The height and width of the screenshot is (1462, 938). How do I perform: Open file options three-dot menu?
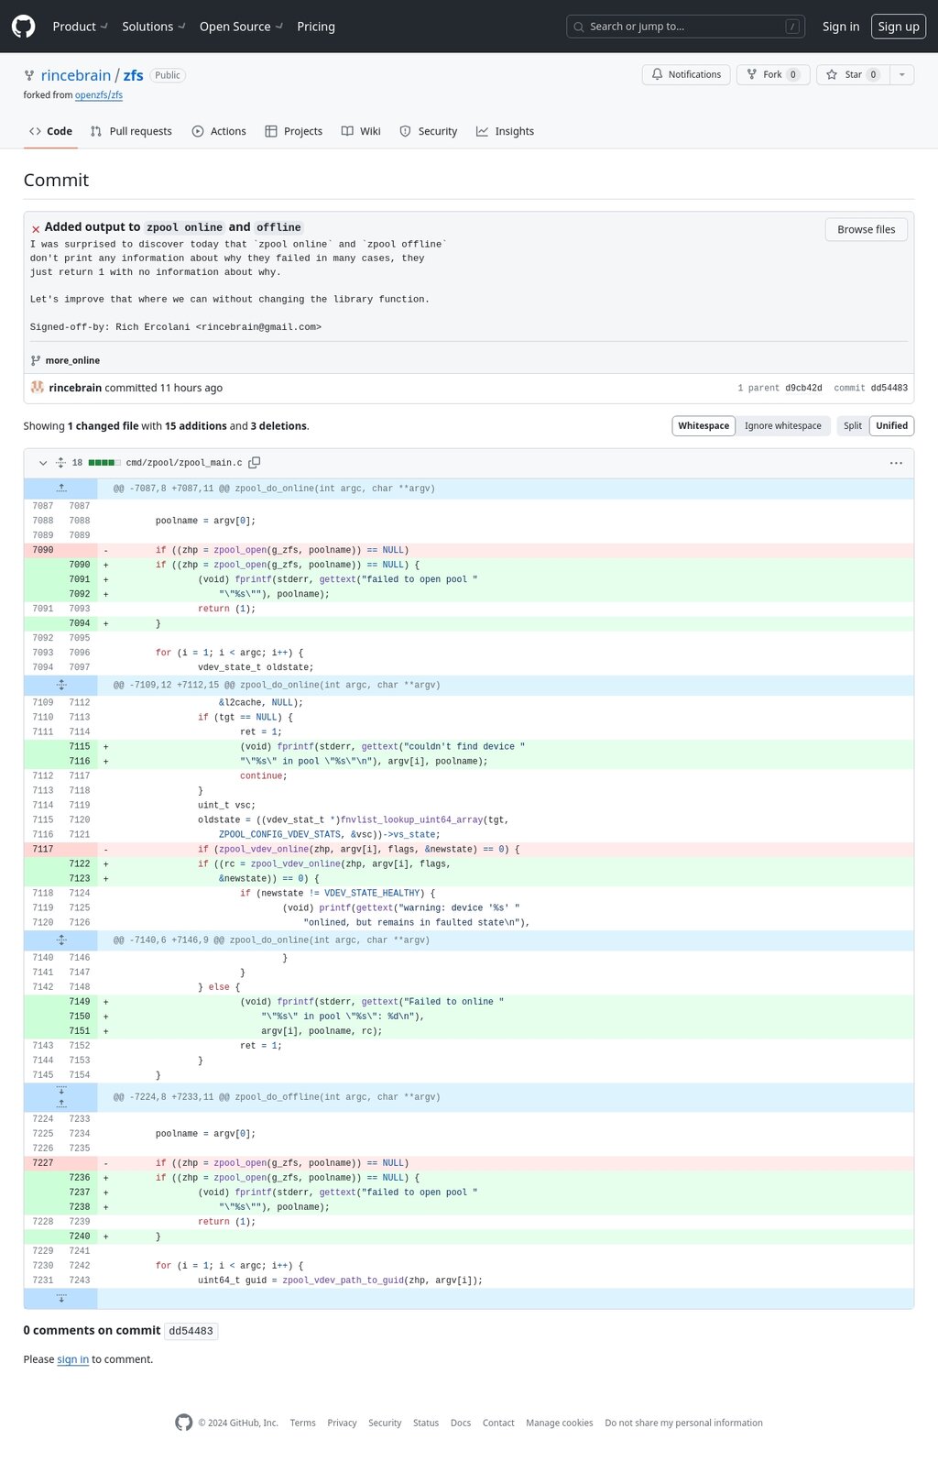(896, 463)
